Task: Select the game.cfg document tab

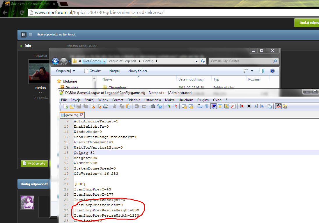Action: tap(72, 115)
